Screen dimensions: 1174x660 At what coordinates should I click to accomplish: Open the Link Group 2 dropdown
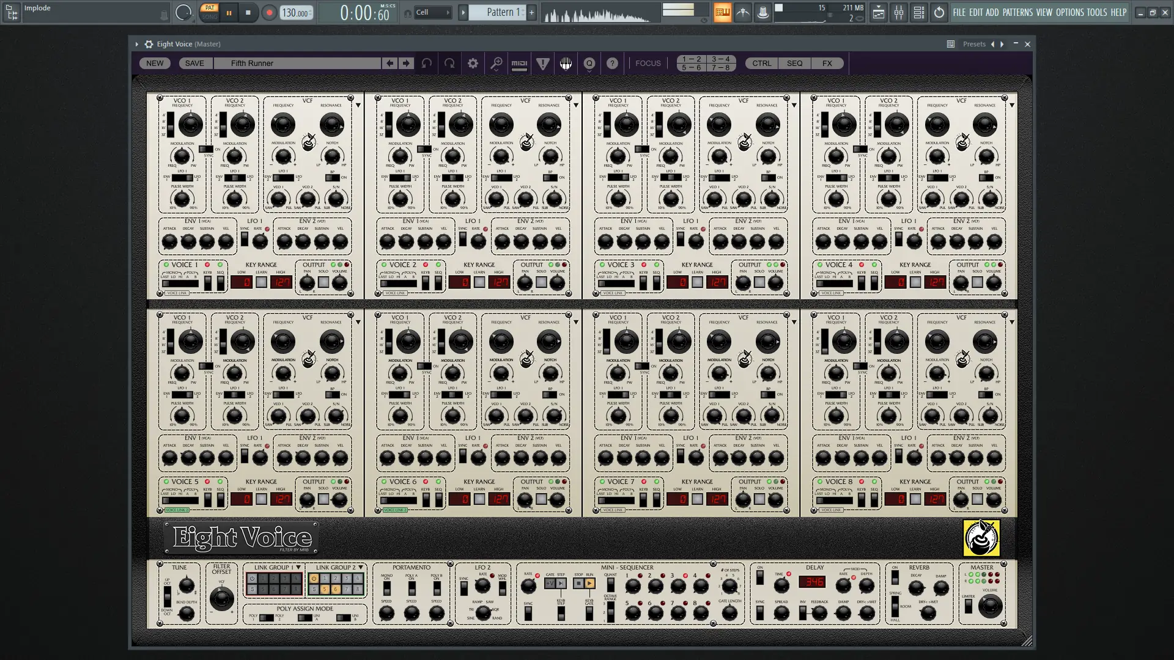click(361, 567)
